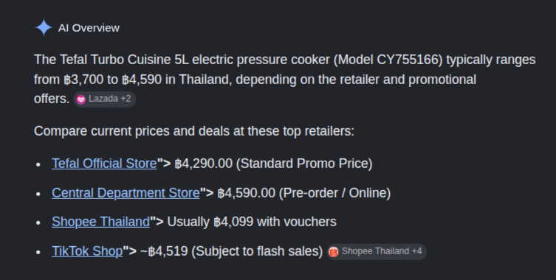
Task: Open the Lazada +2 sources chip
Action: tap(104, 99)
